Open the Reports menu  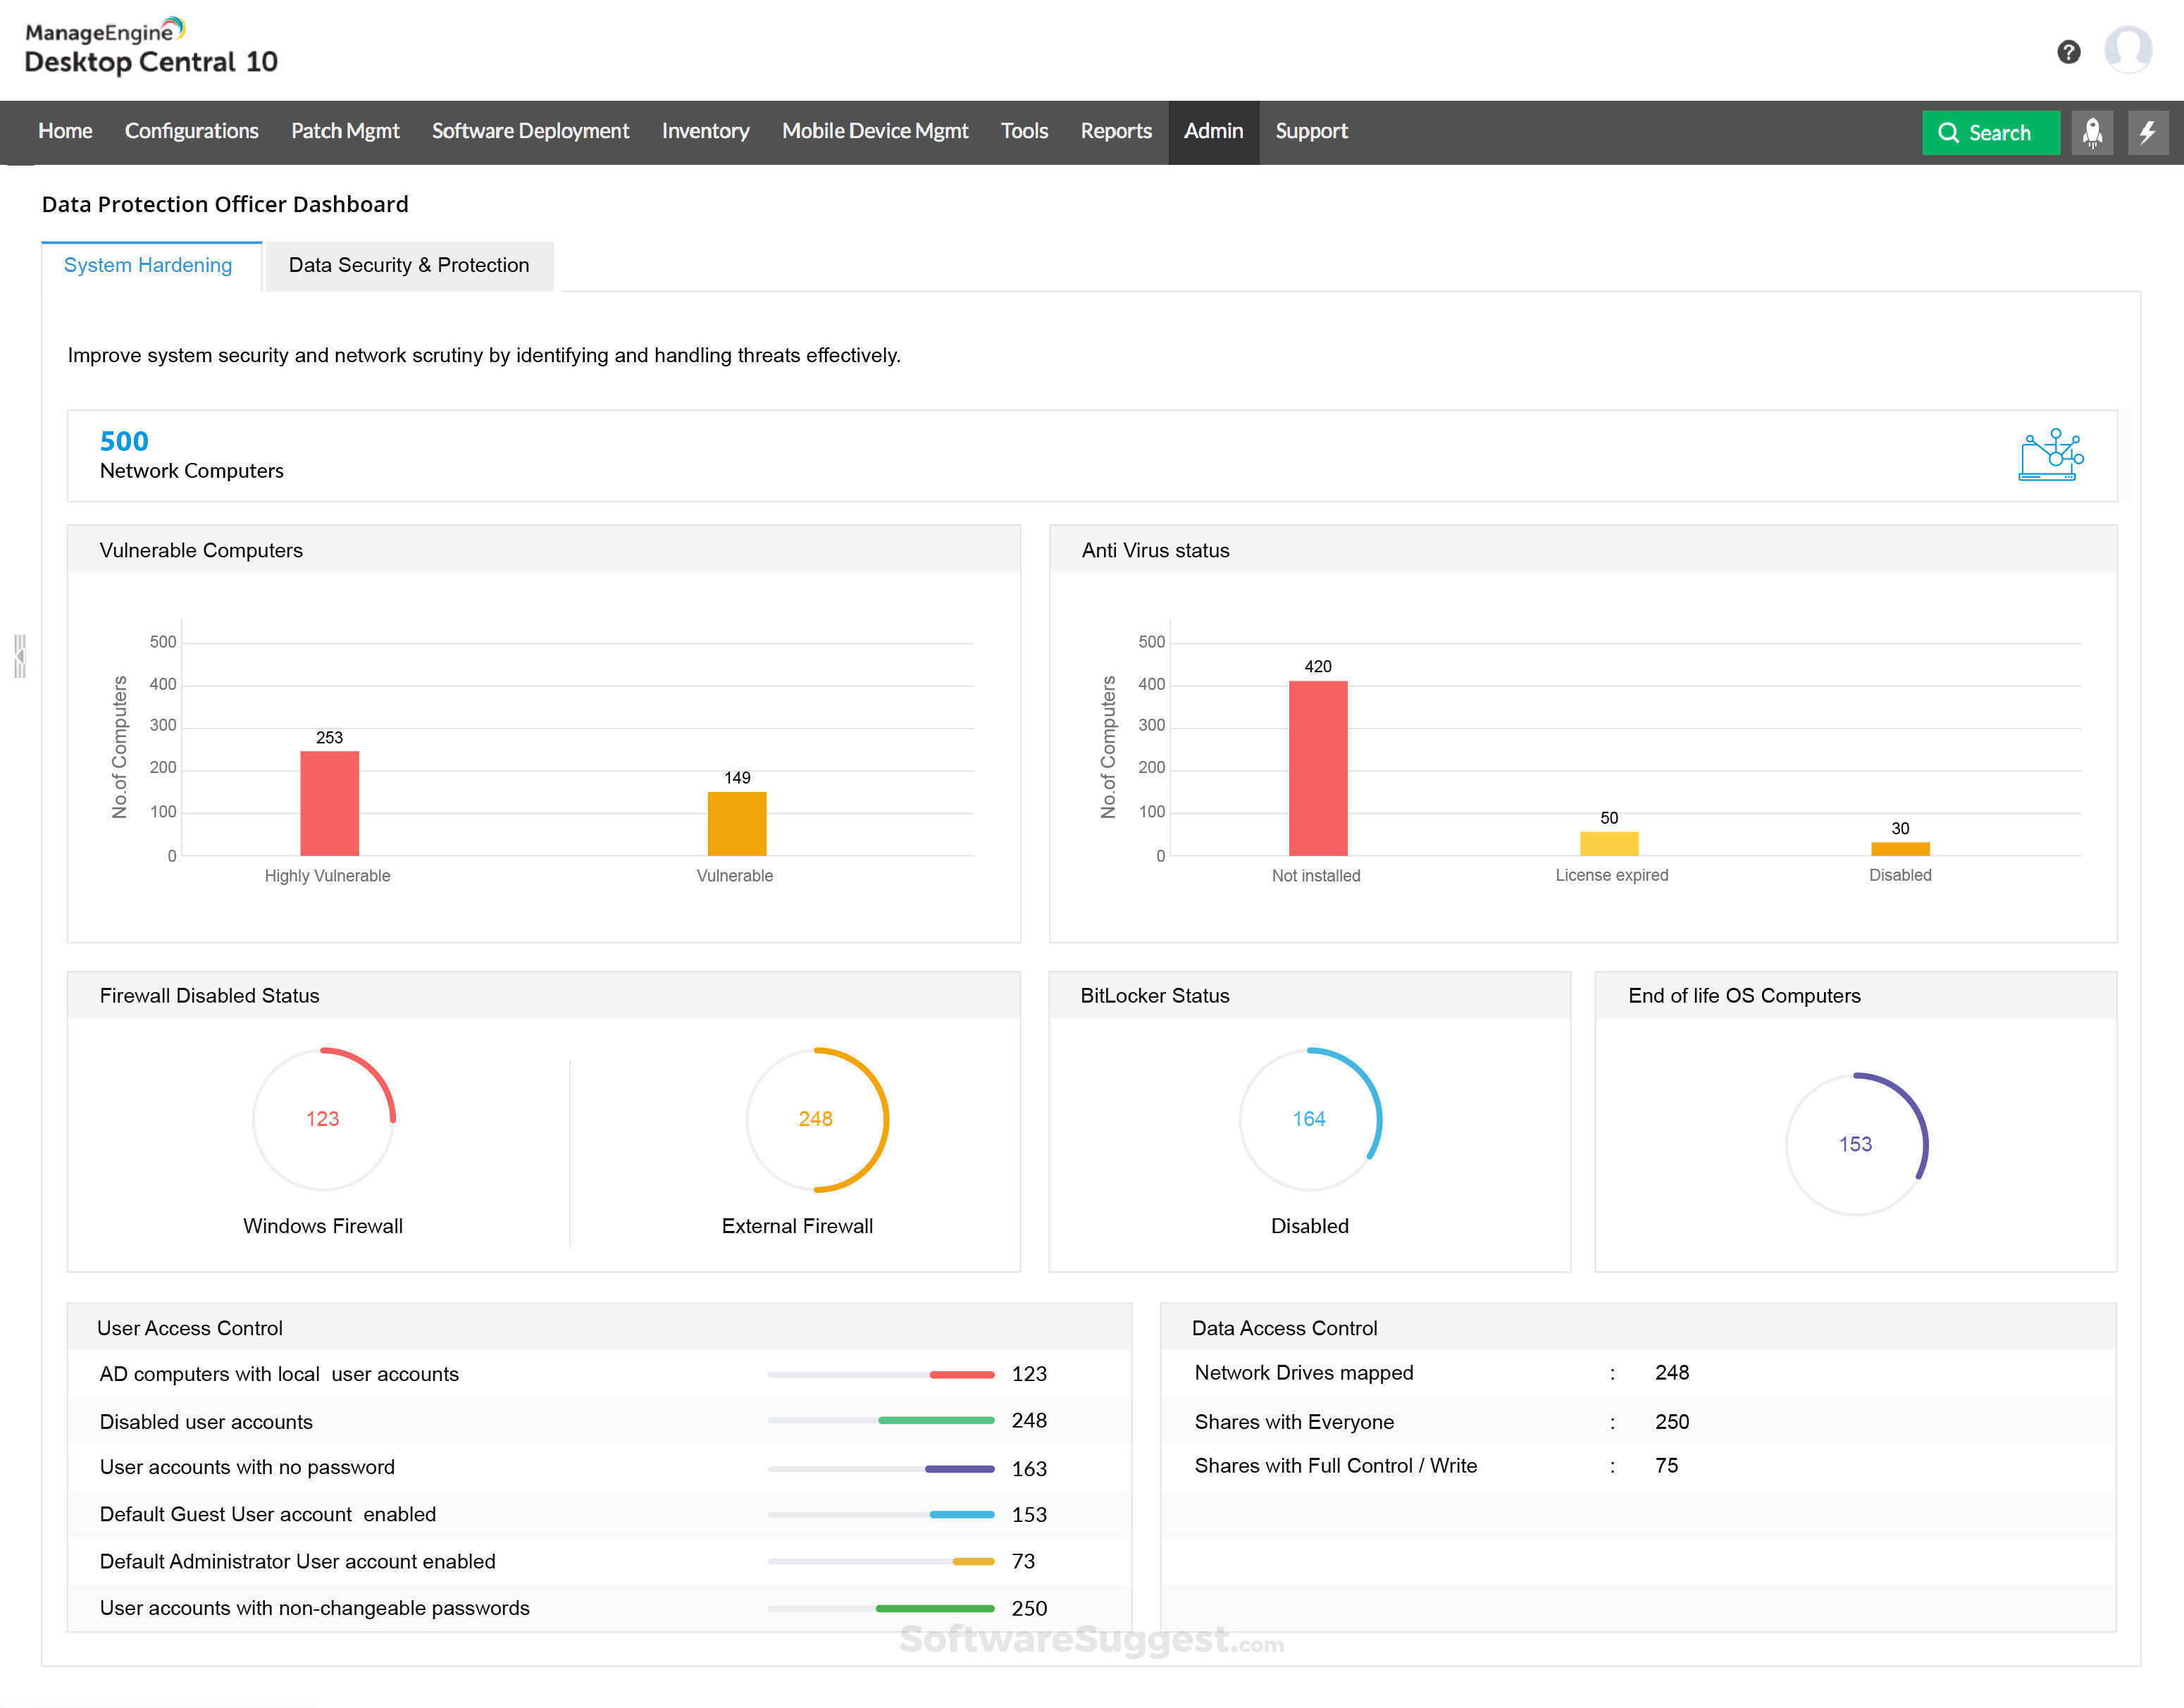point(1116,131)
